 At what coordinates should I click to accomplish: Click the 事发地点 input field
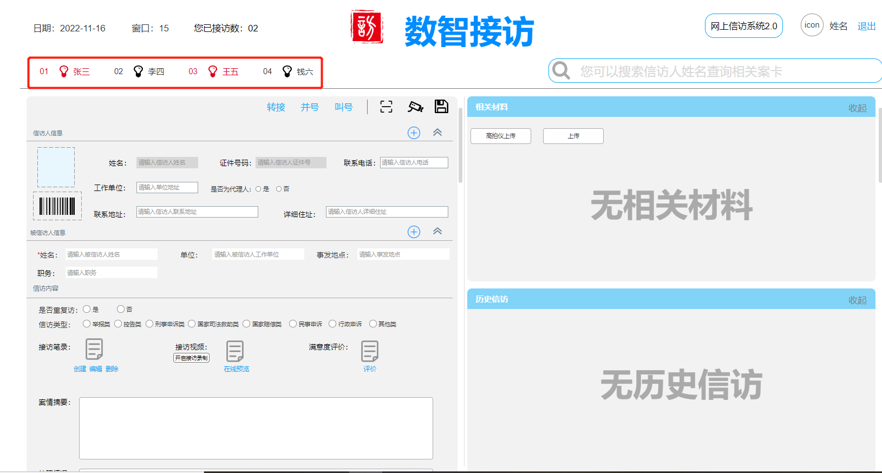[403, 254]
